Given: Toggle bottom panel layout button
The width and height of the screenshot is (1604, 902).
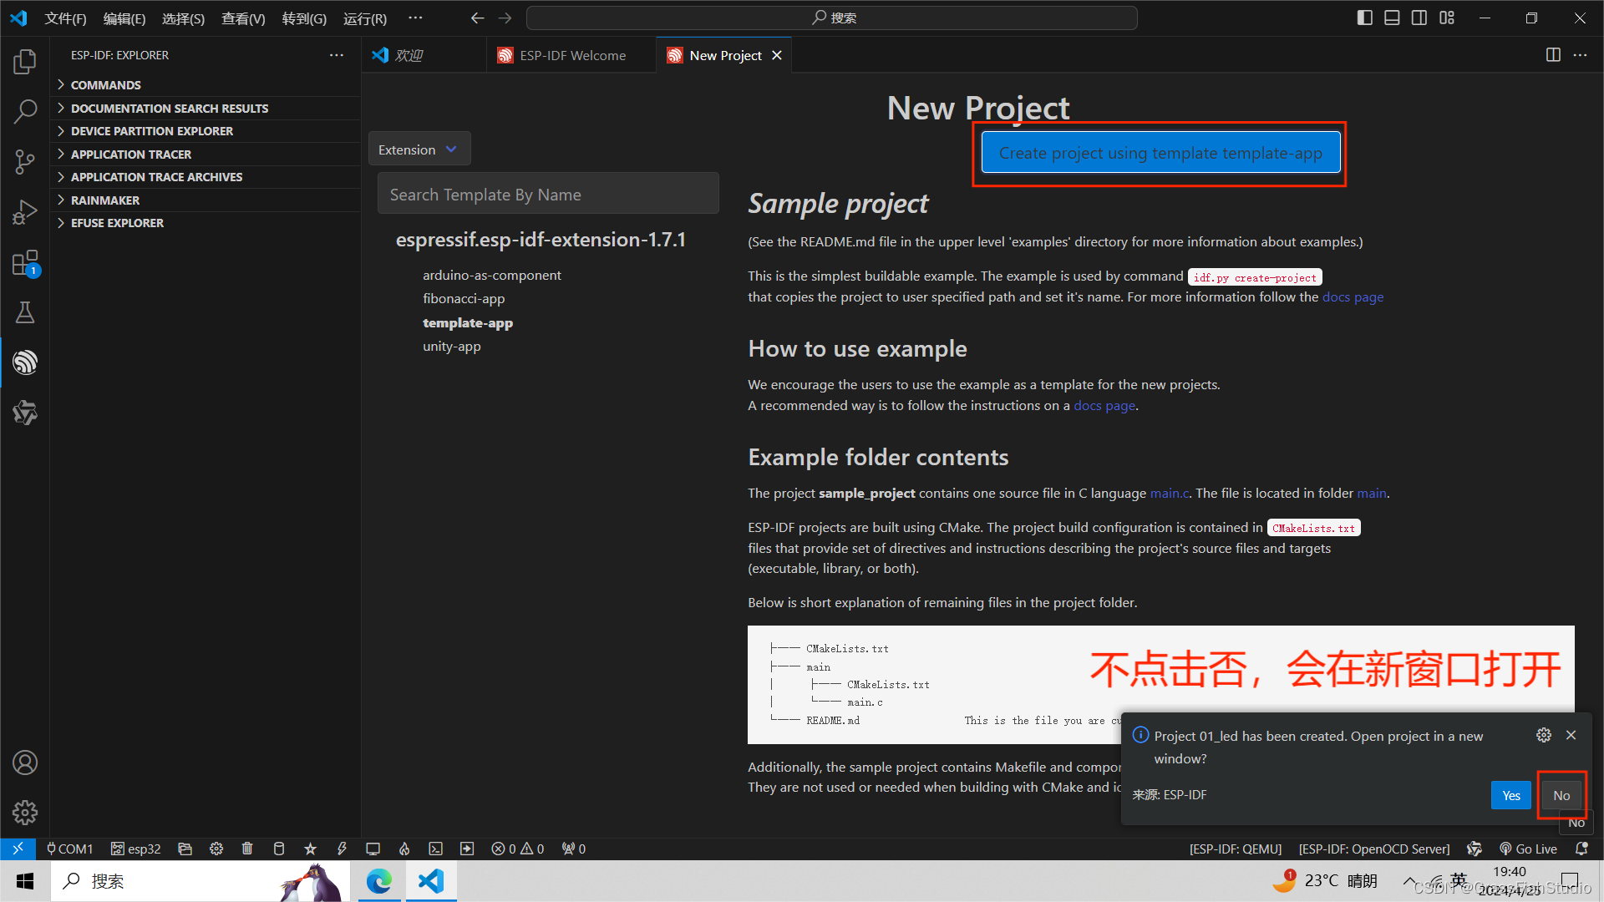Looking at the screenshot, I should (1392, 18).
